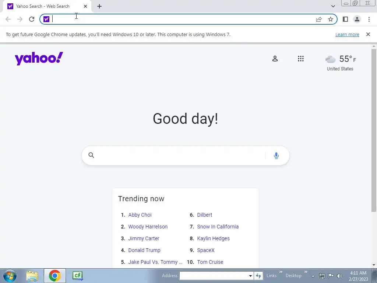Click the Chrome taskbar icon
This screenshot has height=283, width=377.
coord(54,276)
